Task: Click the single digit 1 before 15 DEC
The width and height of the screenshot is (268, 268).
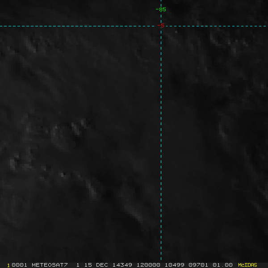Action: point(78,265)
